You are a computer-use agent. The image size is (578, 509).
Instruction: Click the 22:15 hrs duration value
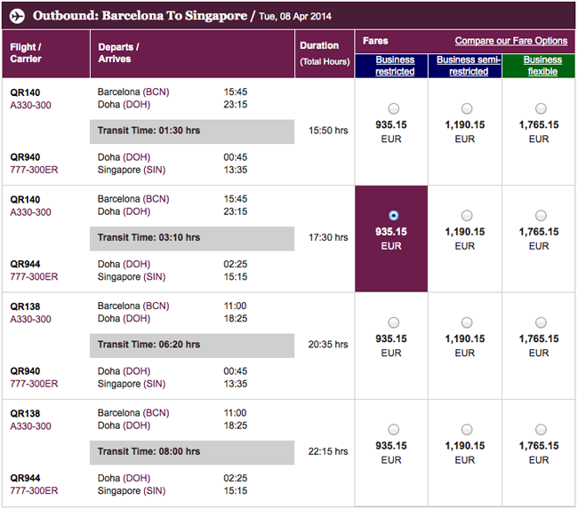[x=328, y=451]
